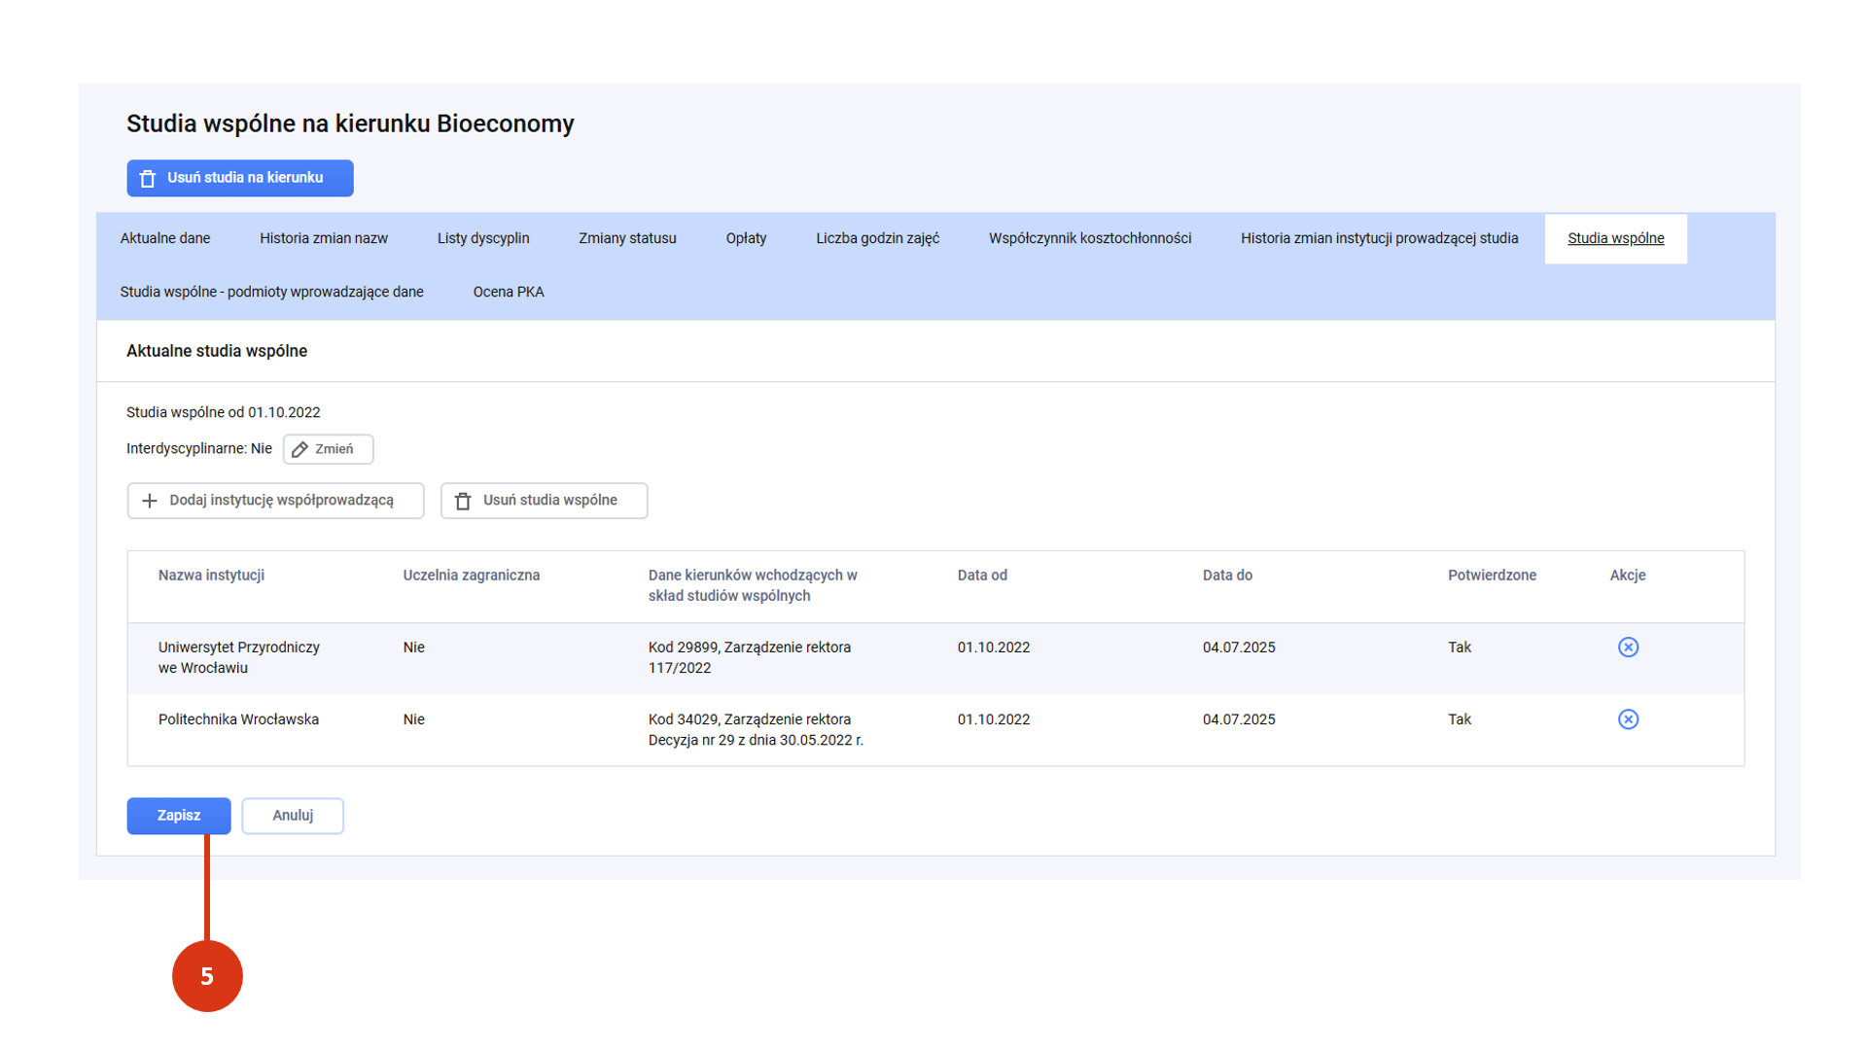Click Data do column header
The image size is (1867, 1050).
click(x=1227, y=576)
